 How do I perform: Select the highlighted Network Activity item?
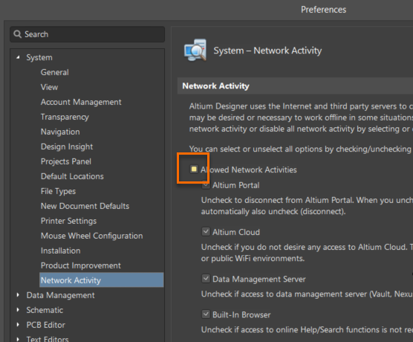point(102,280)
